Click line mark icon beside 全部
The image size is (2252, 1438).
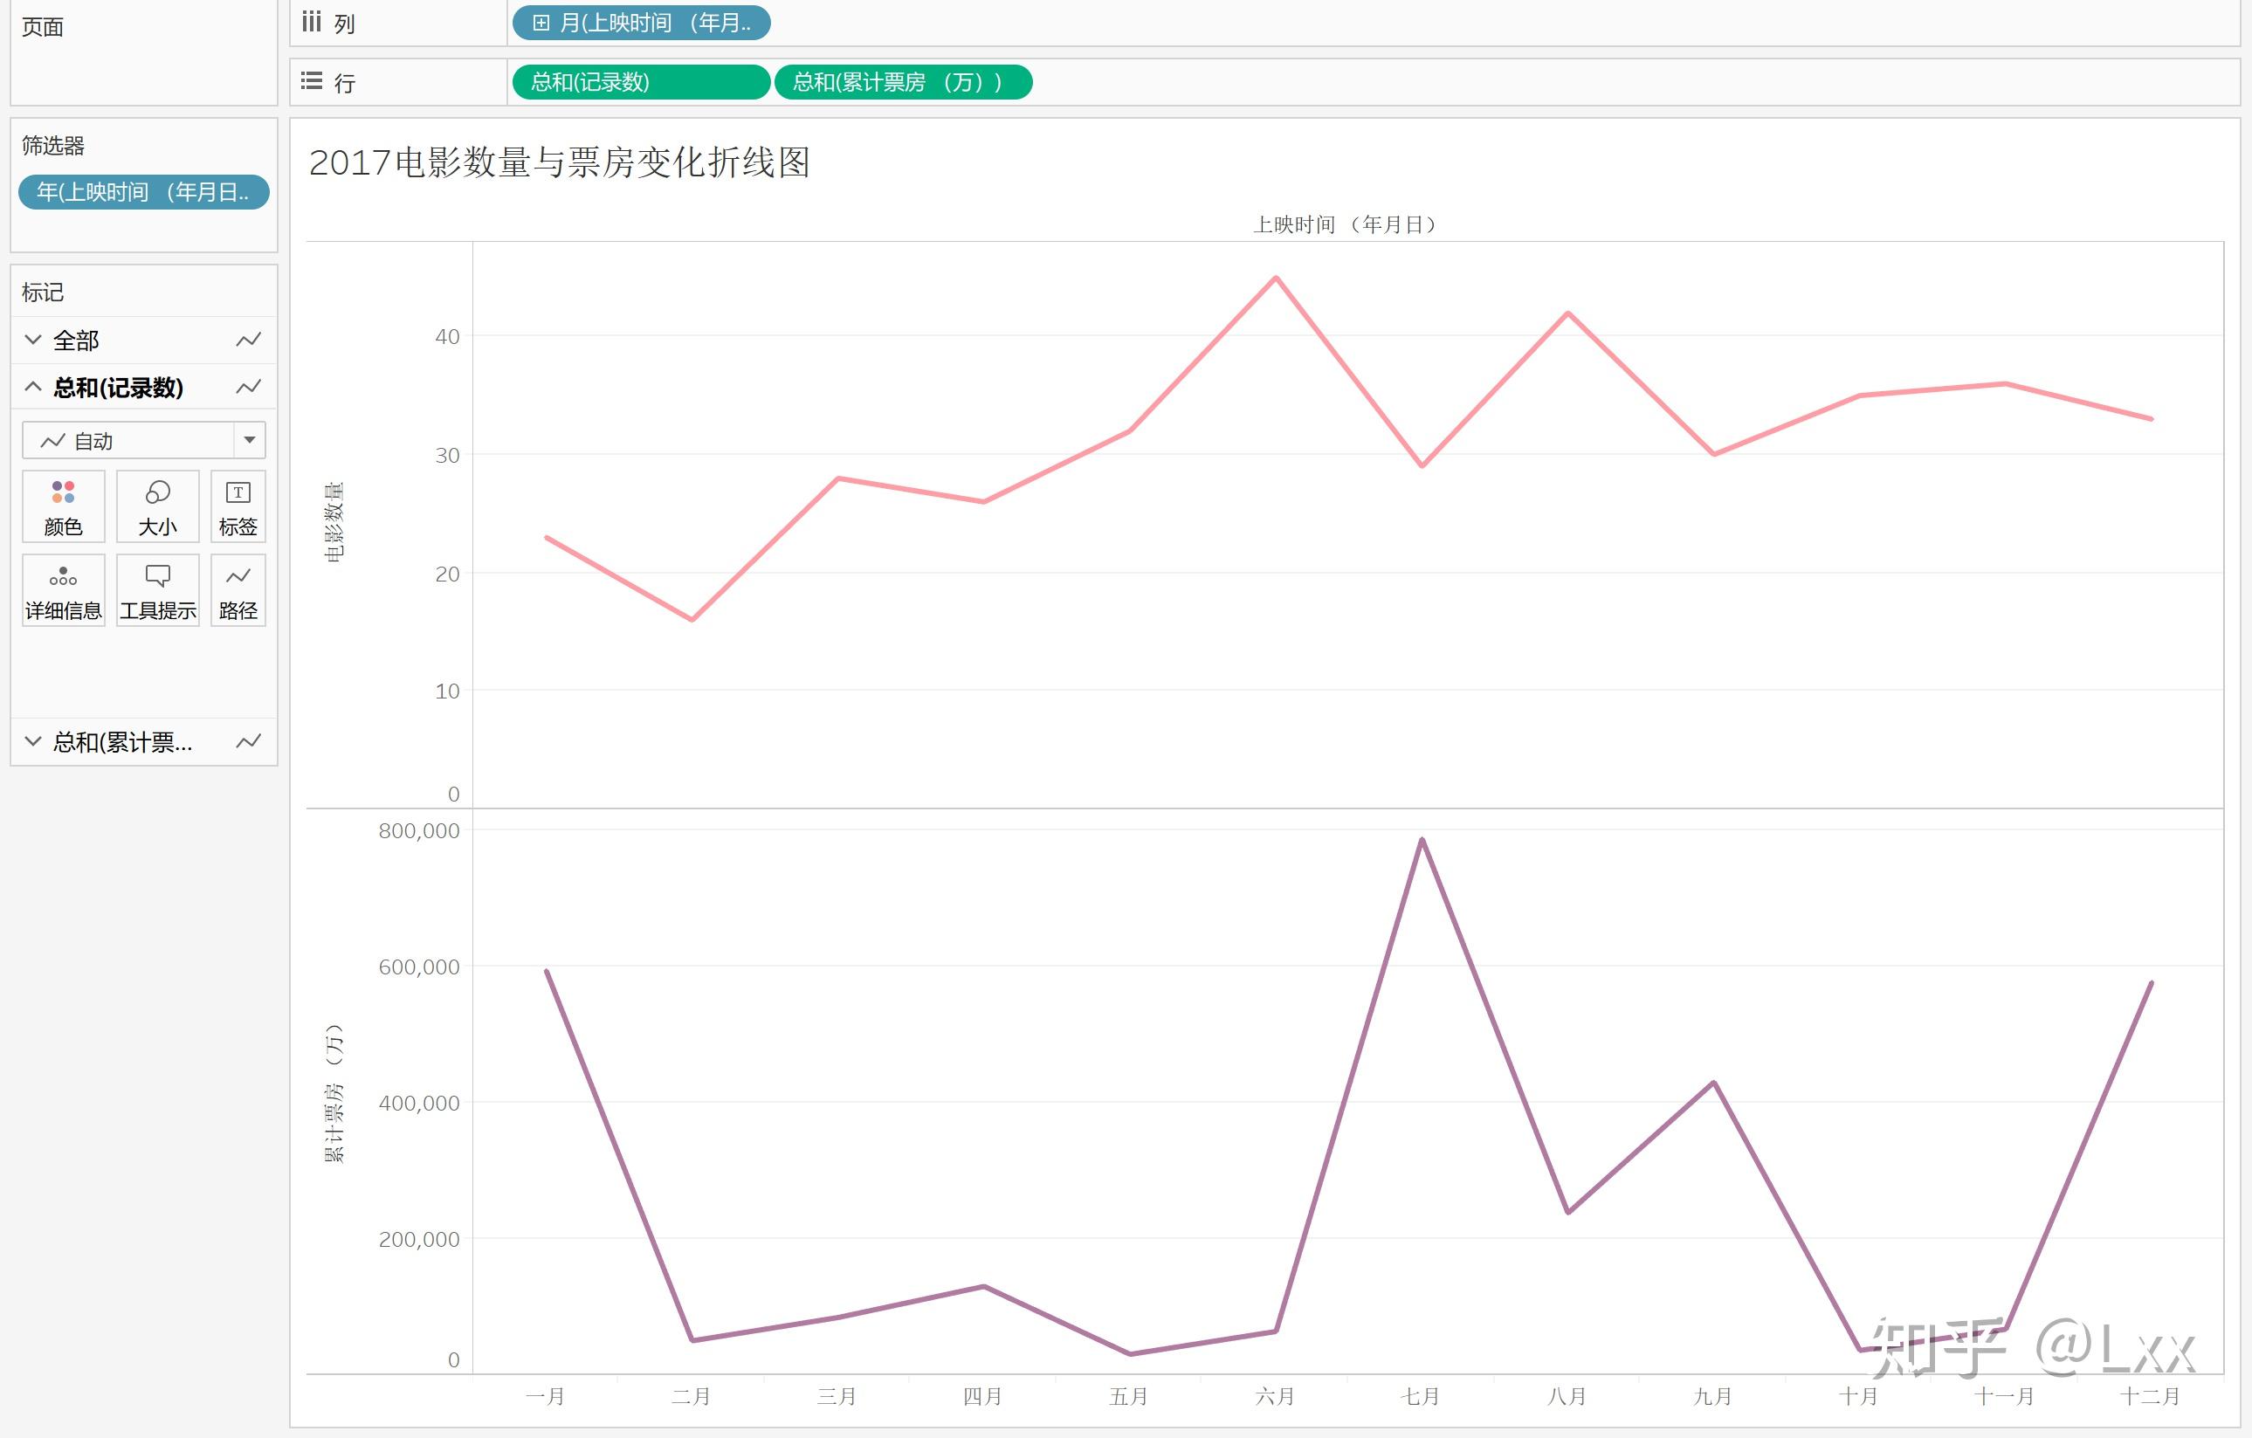tap(248, 340)
